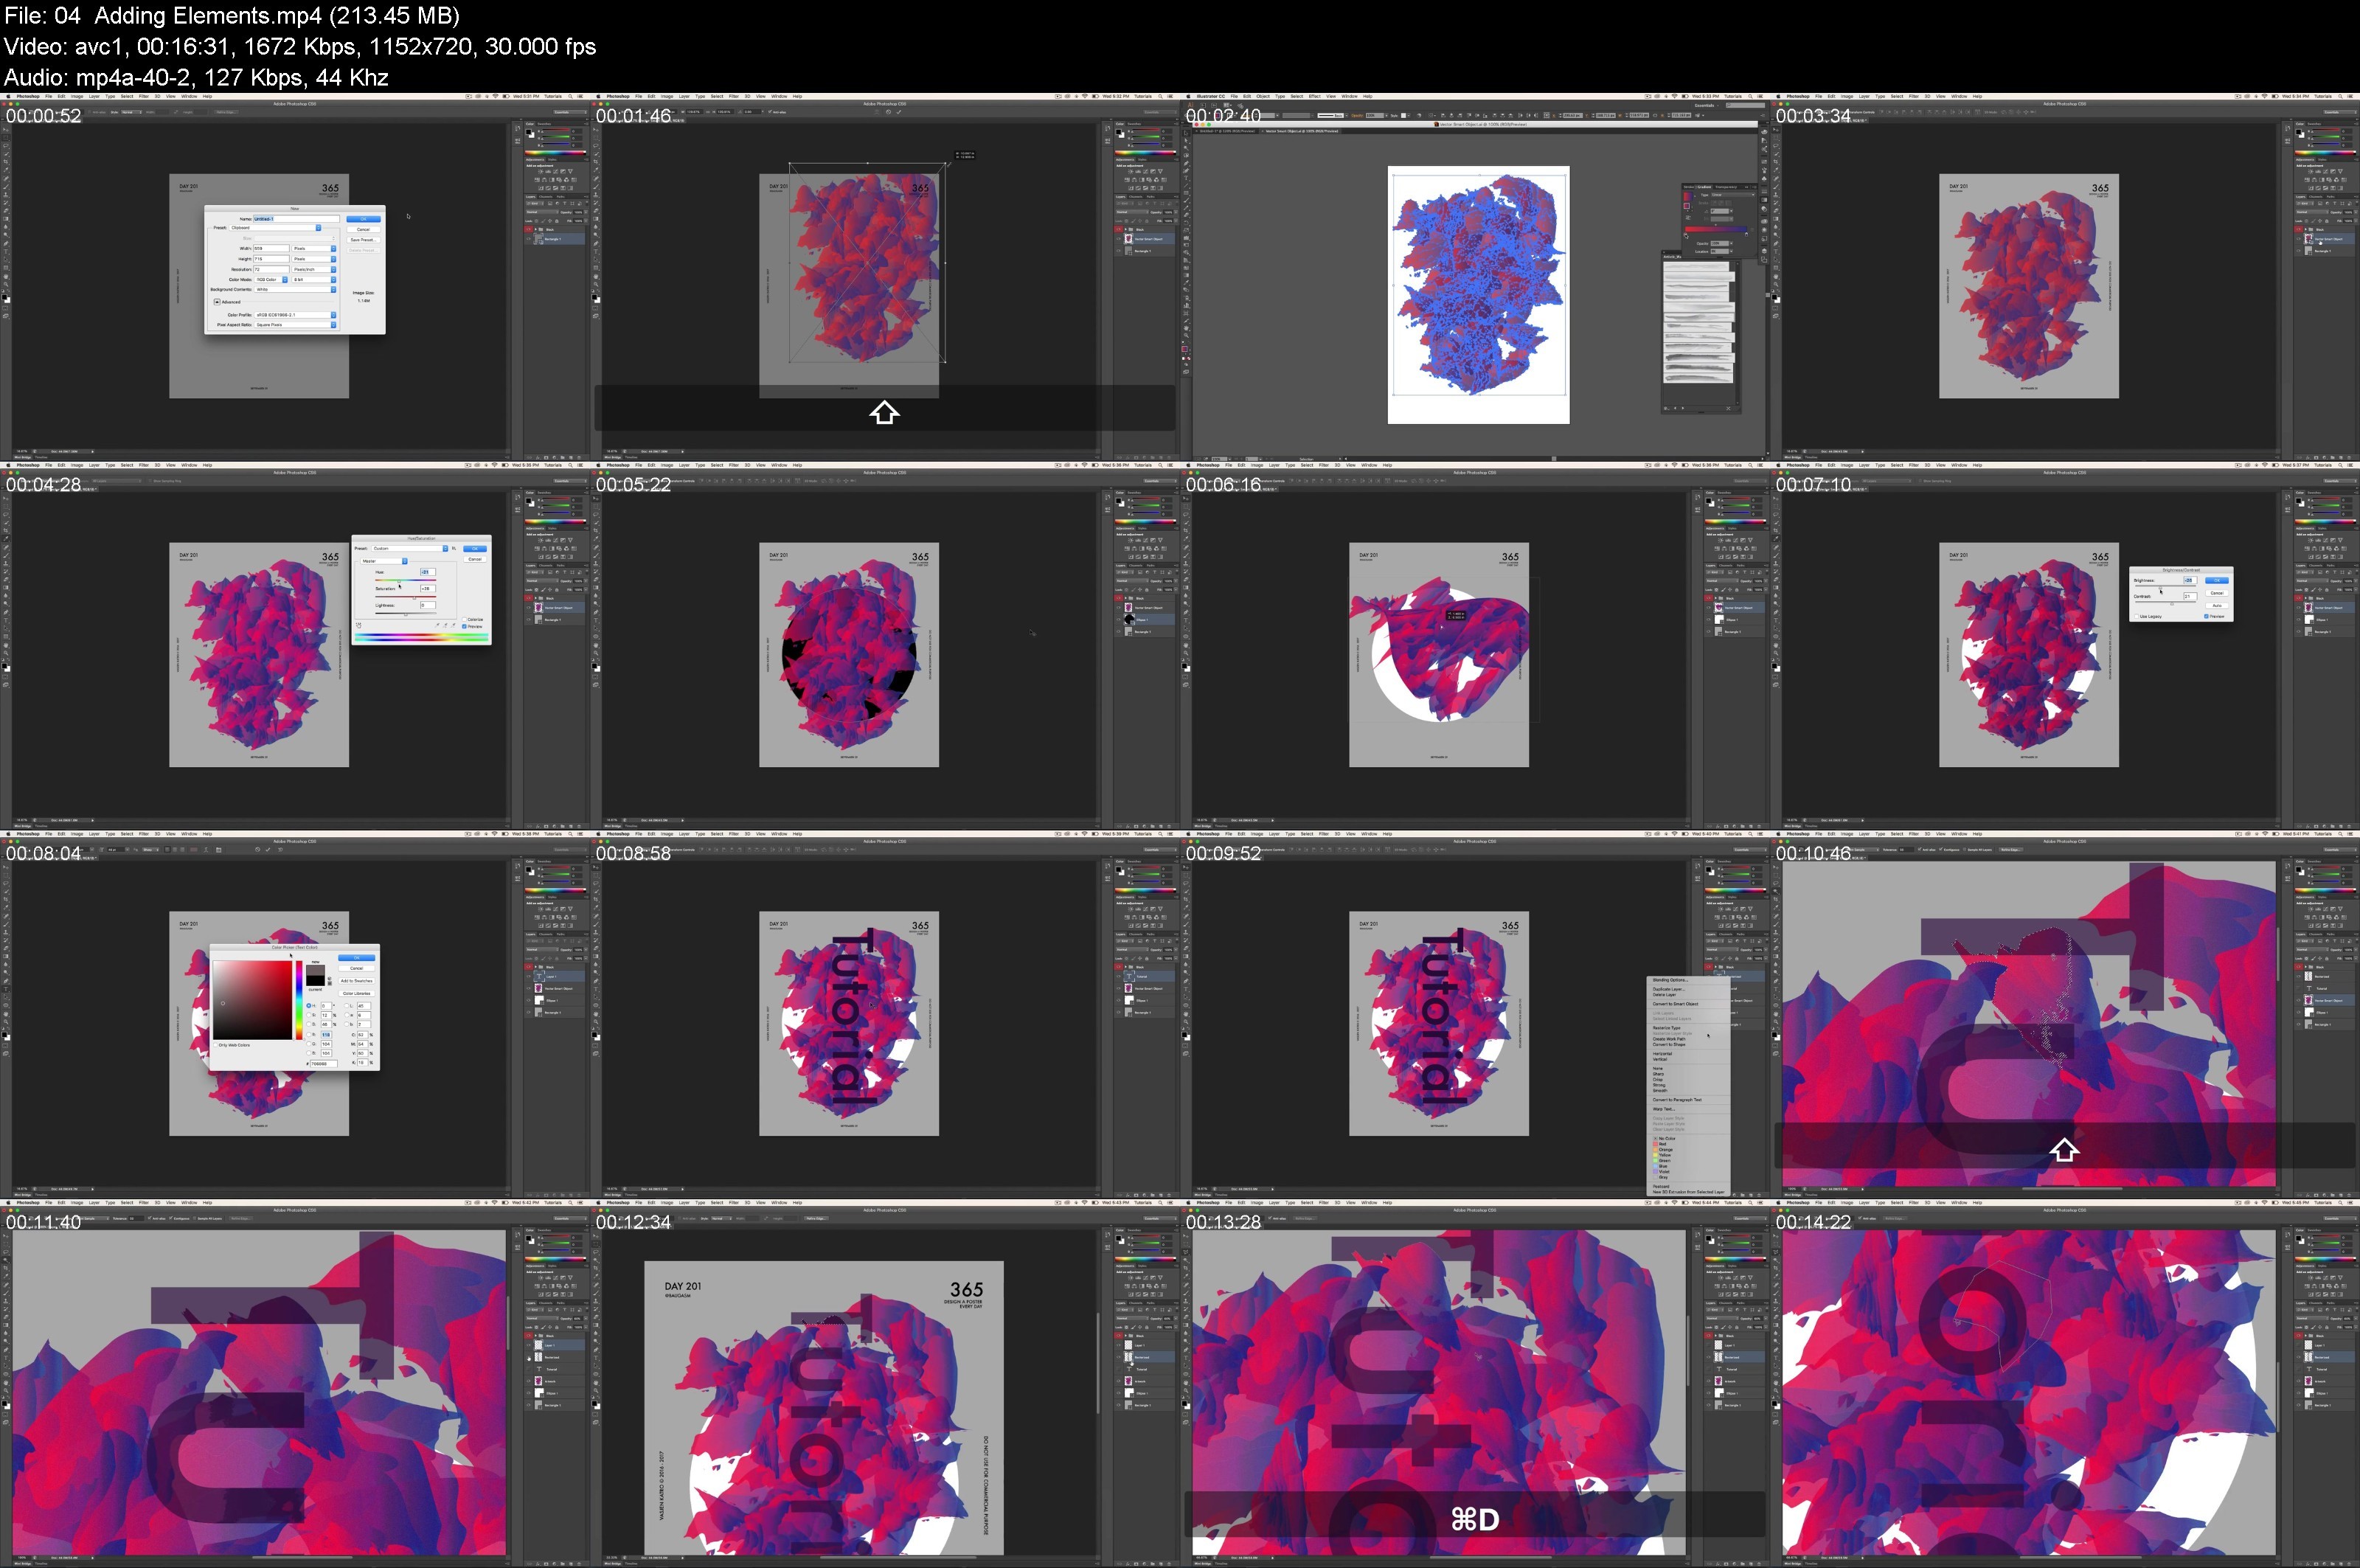This screenshot has height=1568, width=2360.
Task: Click saturation-brightness field in 00:08:04 Color Picker
Action: [253, 1001]
